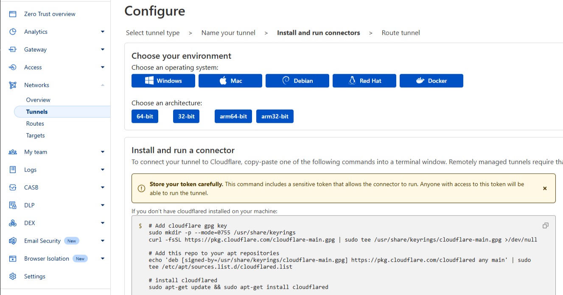Click the Networks icon in sidebar
The height and width of the screenshot is (295, 563).
coord(13,85)
